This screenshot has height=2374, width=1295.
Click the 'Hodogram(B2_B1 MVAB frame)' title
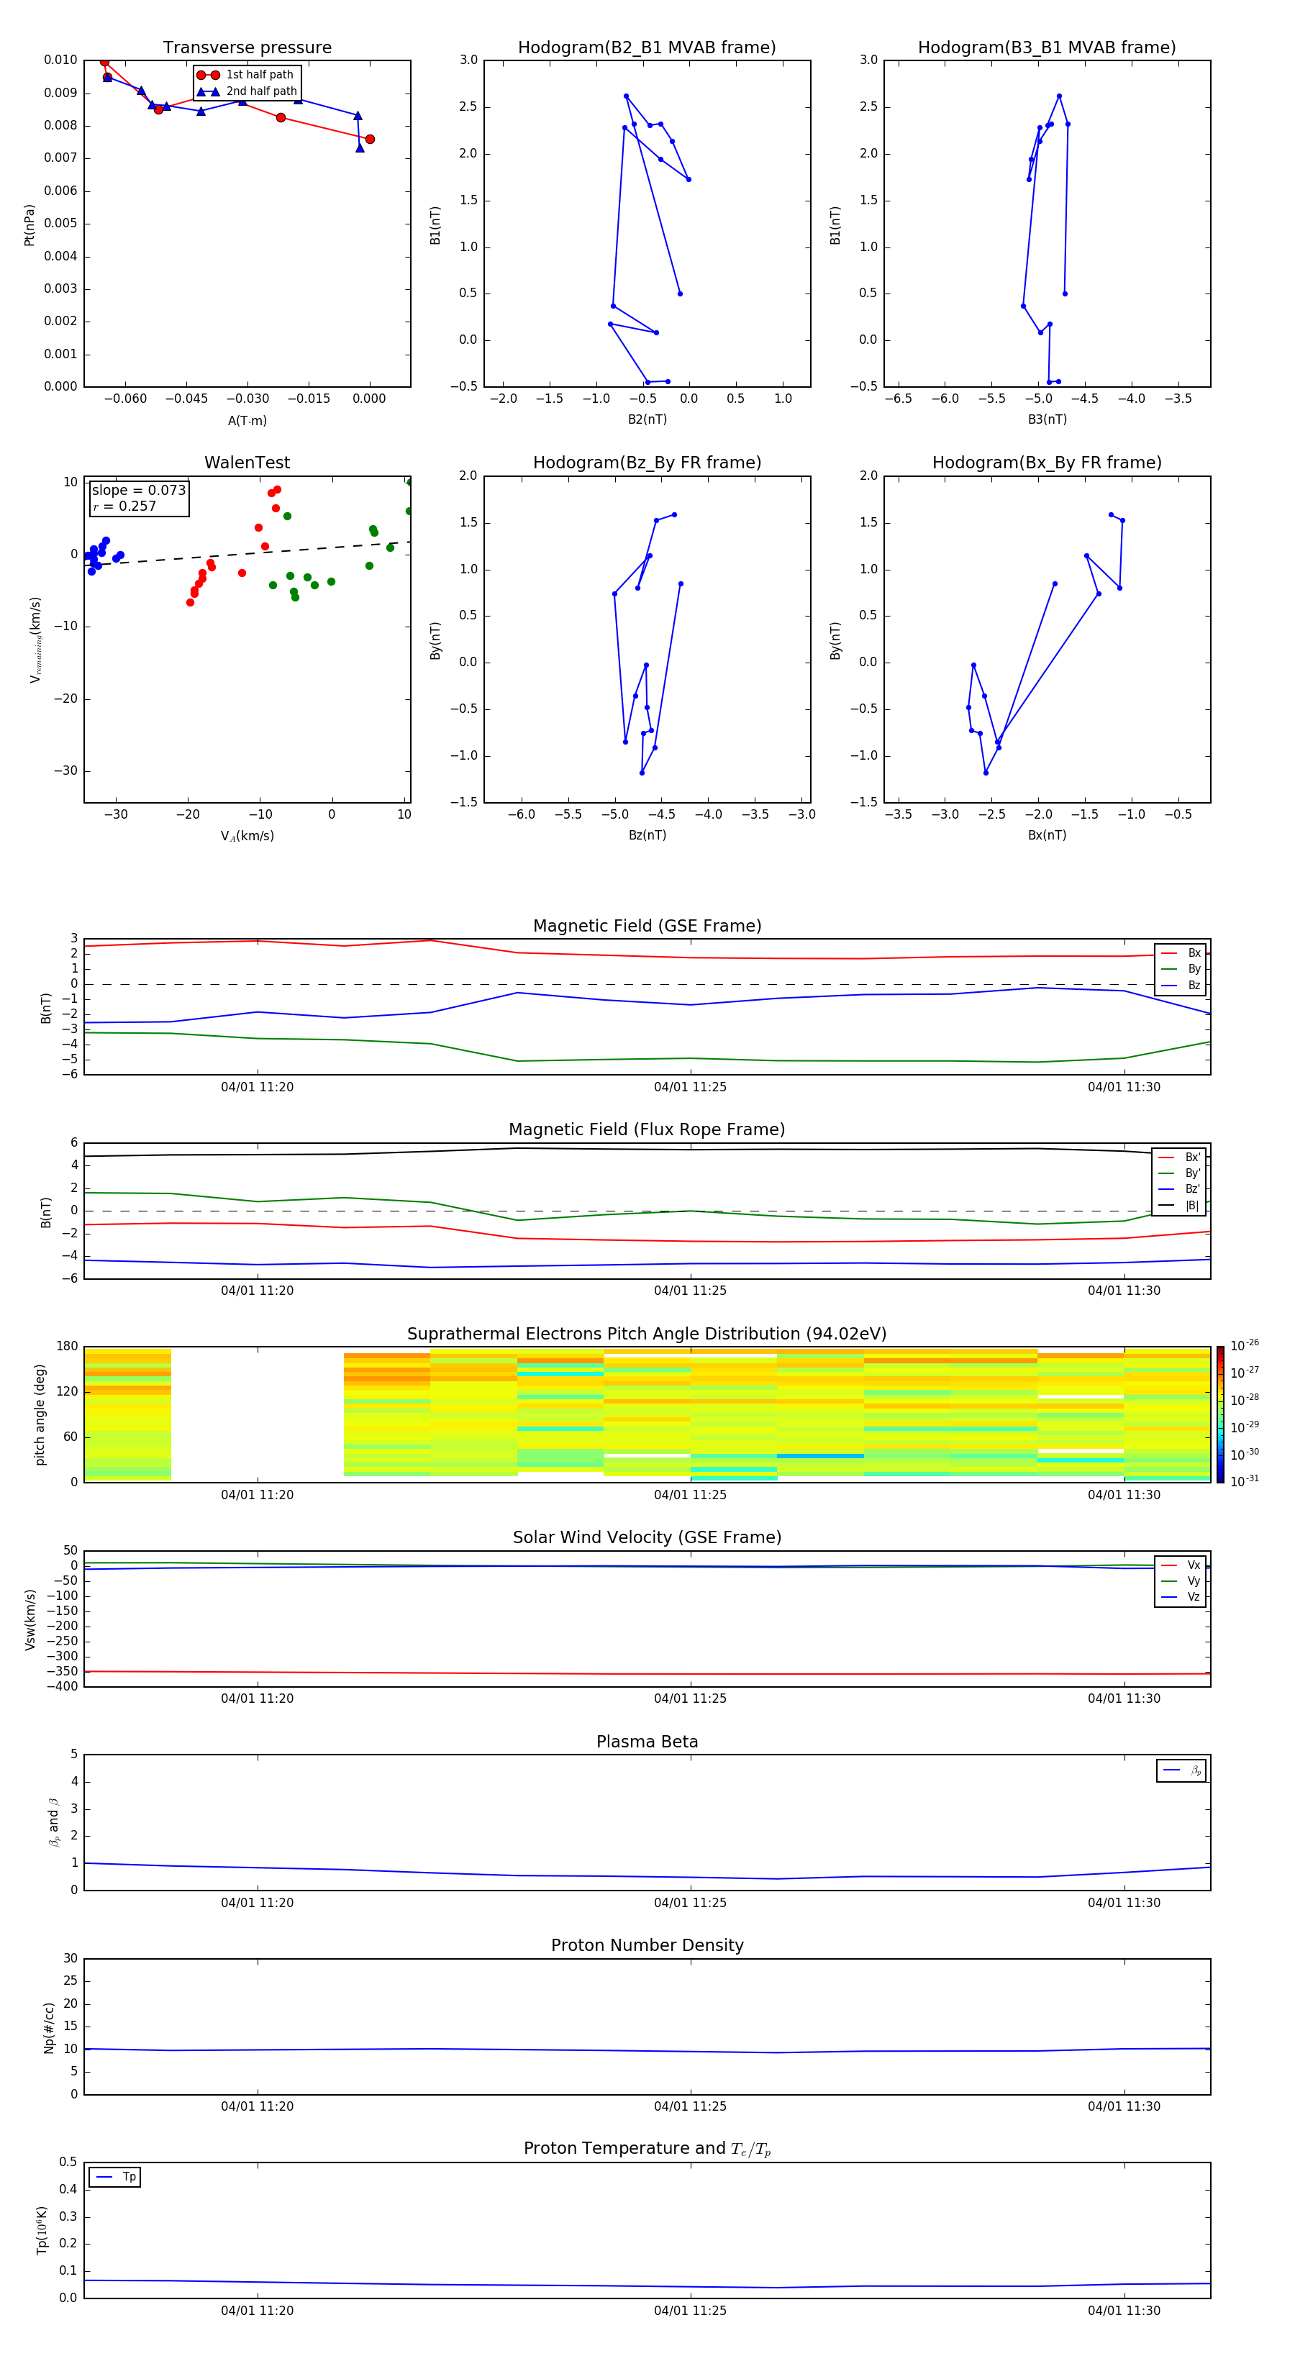coord(647,47)
